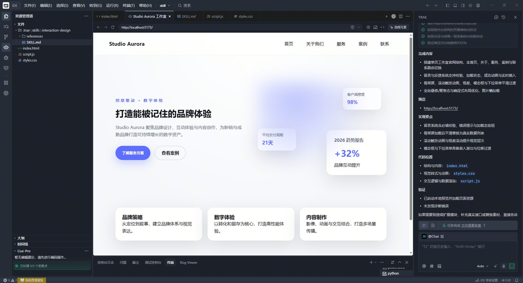Start a new chat in TRAE panel
Screen dimensions: 523x283
(496, 17)
